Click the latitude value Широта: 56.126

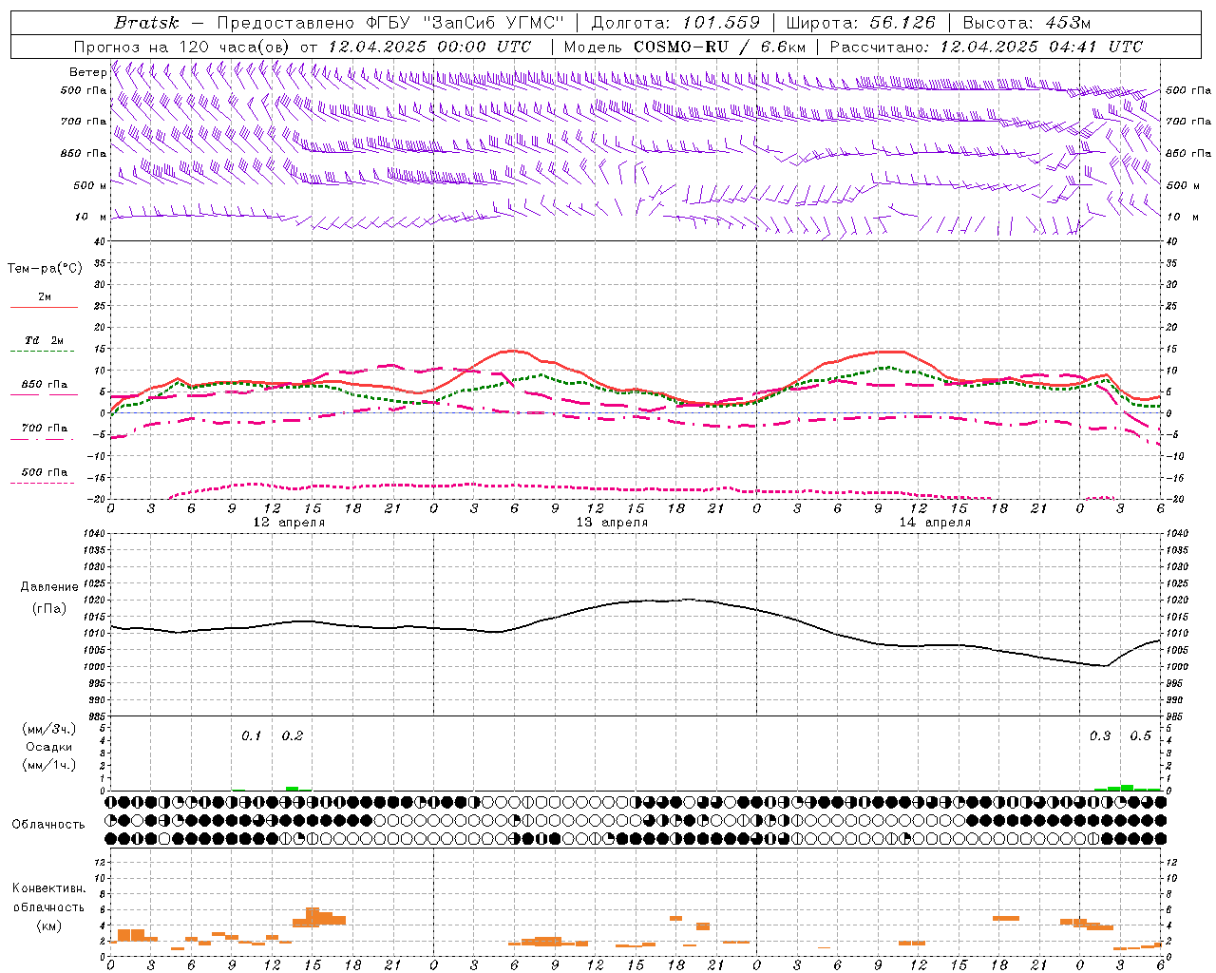click(861, 23)
